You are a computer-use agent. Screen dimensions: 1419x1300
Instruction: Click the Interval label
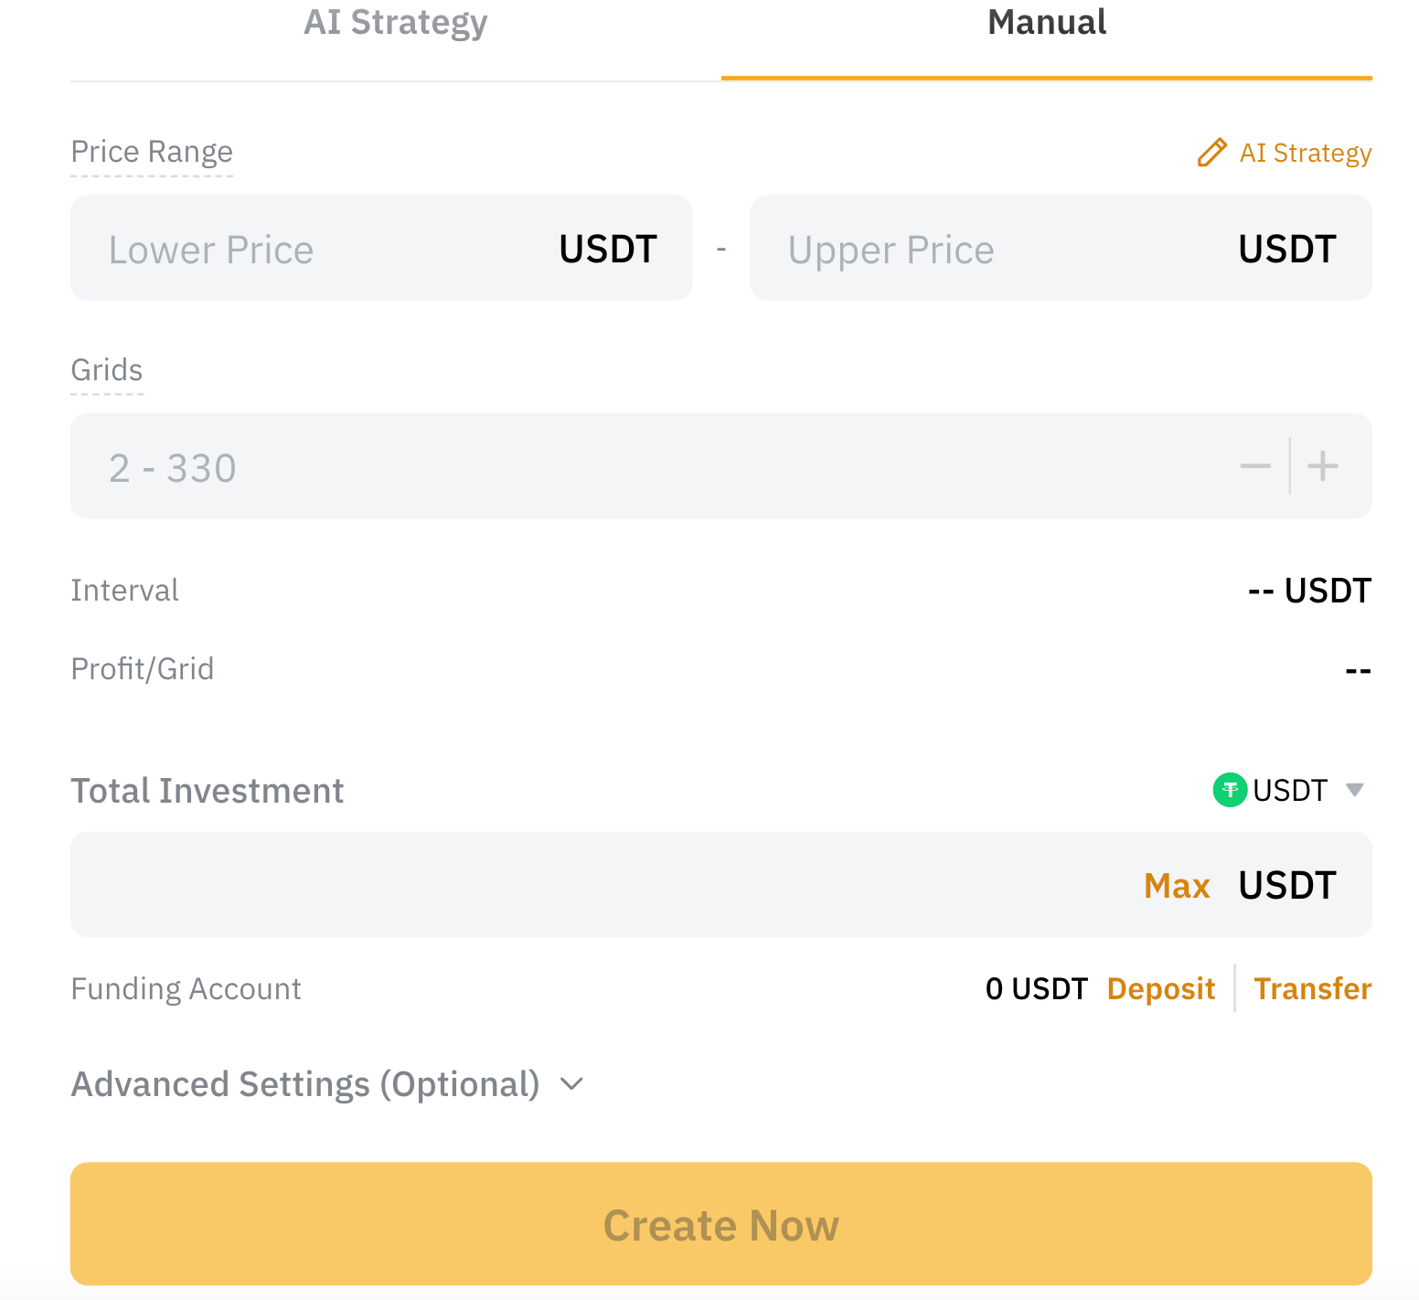pos(124,591)
